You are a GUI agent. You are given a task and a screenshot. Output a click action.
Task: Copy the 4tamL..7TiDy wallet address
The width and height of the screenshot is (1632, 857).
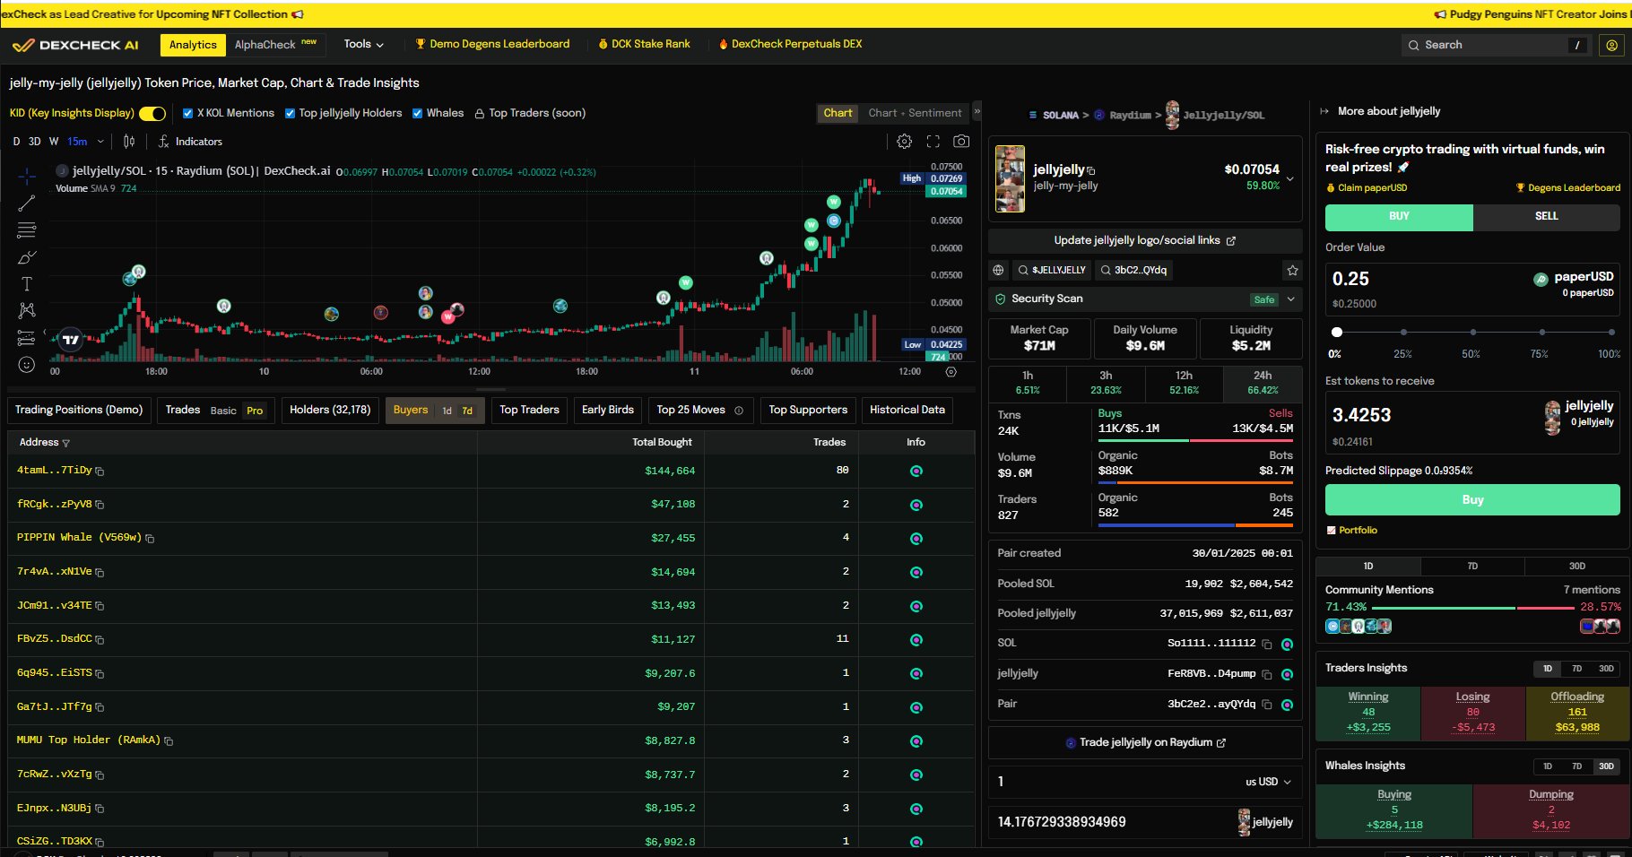point(100,472)
